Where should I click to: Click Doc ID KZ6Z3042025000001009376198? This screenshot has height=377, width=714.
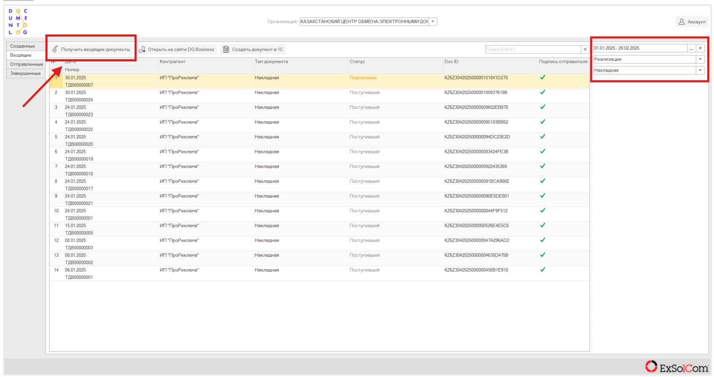[476, 92]
